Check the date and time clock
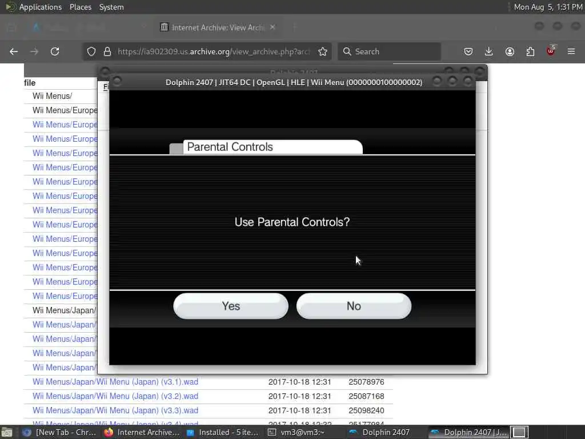 [548, 7]
